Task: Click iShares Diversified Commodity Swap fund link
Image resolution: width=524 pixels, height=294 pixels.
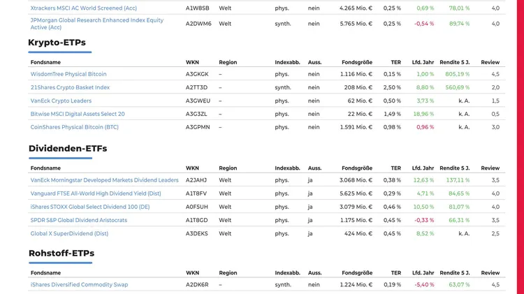Action: click(79, 285)
